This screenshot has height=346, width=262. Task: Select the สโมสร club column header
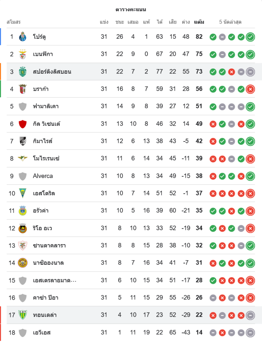coord(14,22)
